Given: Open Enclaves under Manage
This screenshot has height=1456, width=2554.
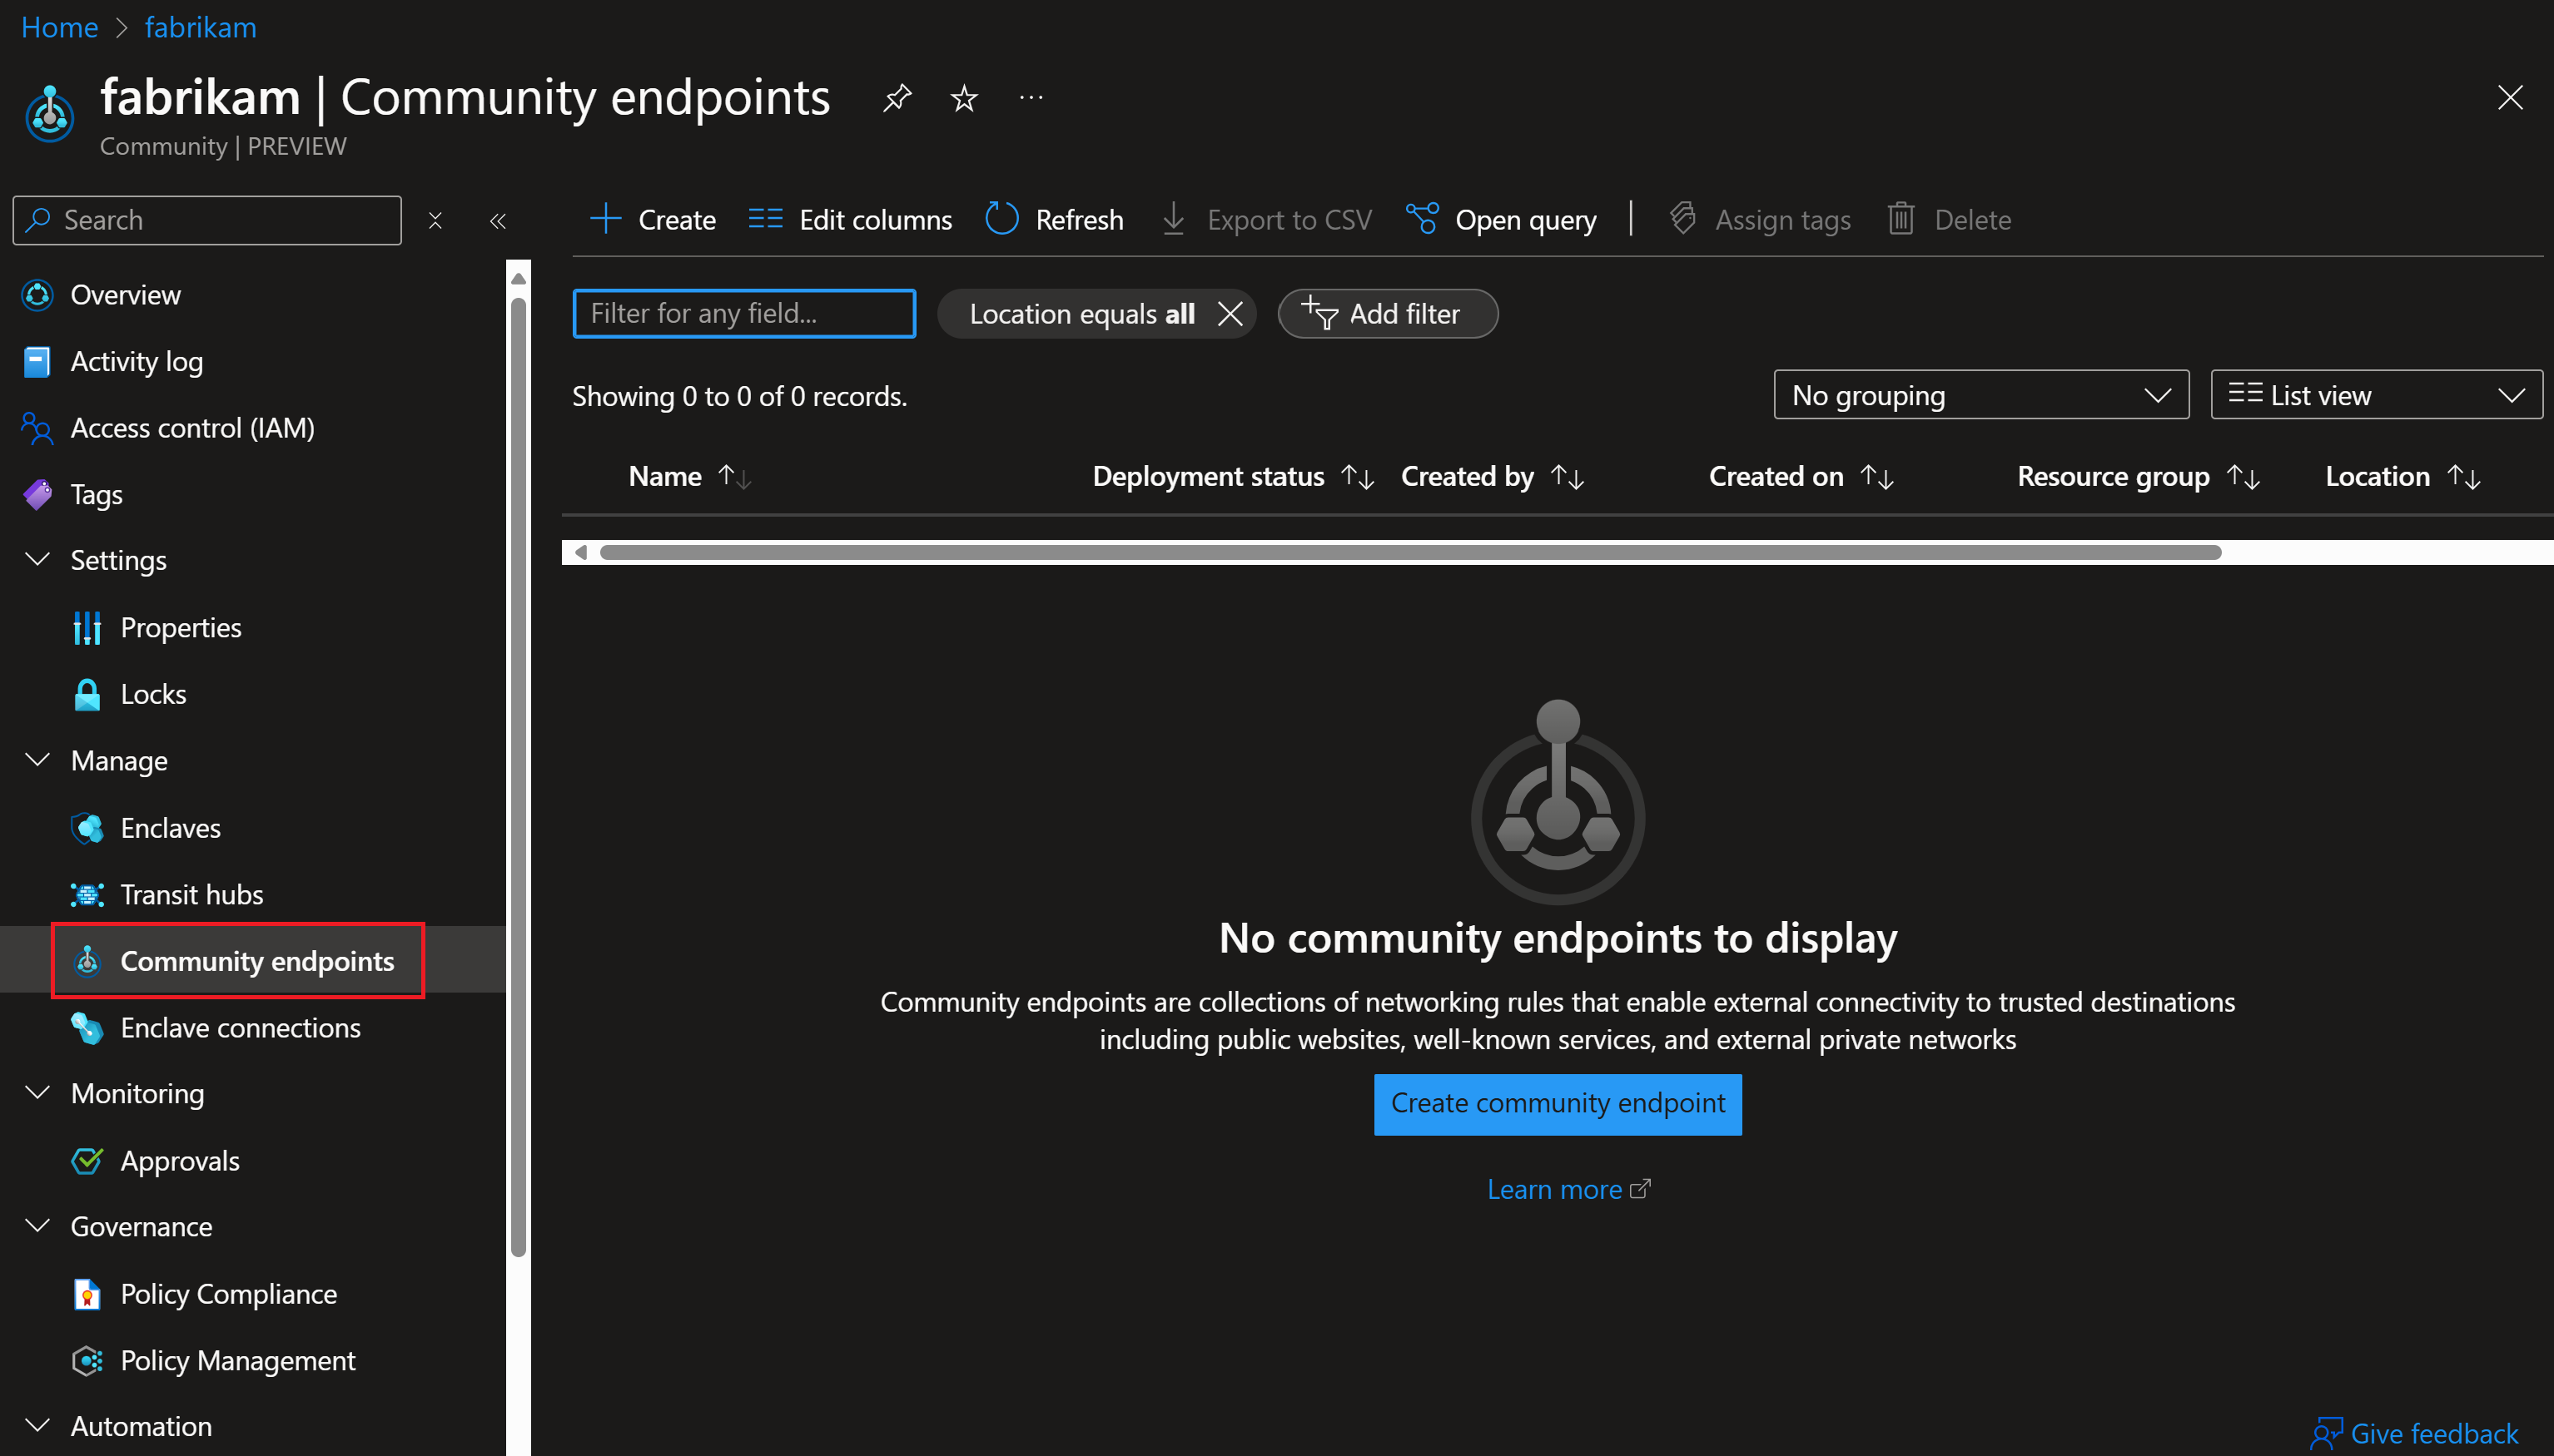Looking at the screenshot, I should (171, 828).
